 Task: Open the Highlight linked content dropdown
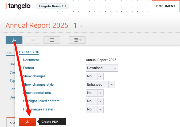coord(95,101)
